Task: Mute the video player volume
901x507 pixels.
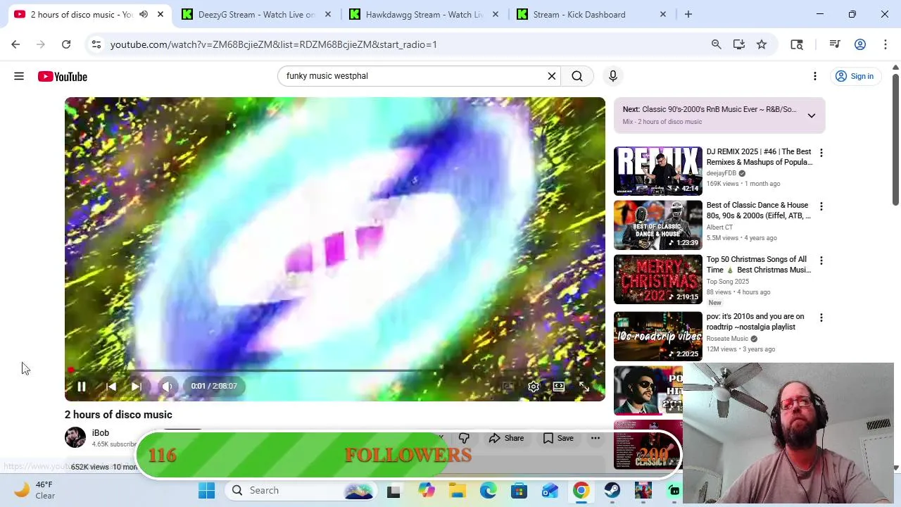Action: [x=167, y=386]
